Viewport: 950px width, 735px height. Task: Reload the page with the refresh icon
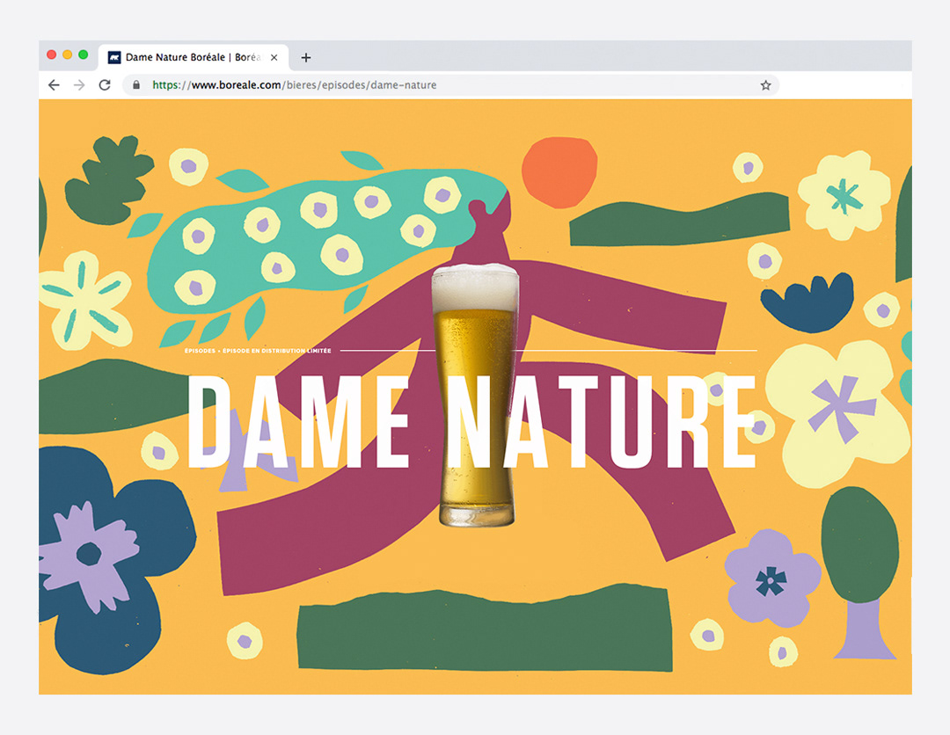click(x=105, y=85)
